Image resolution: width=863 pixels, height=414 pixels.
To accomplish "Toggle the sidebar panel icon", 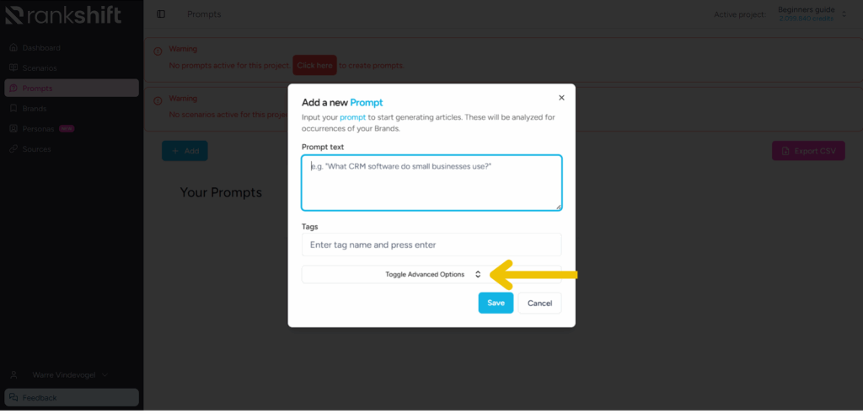I will pos(161,14).
